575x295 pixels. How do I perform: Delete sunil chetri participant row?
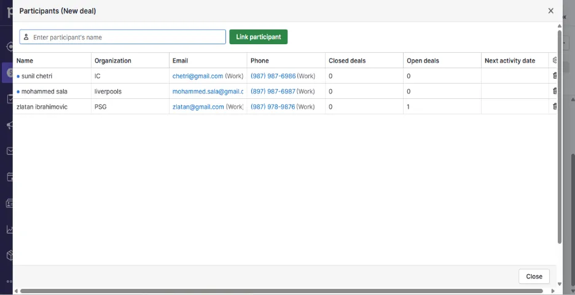555,76
